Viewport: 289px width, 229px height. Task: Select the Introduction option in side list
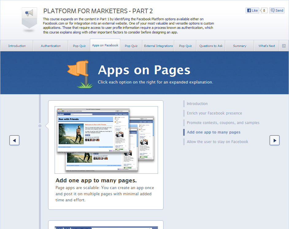(x=197, y=104)
